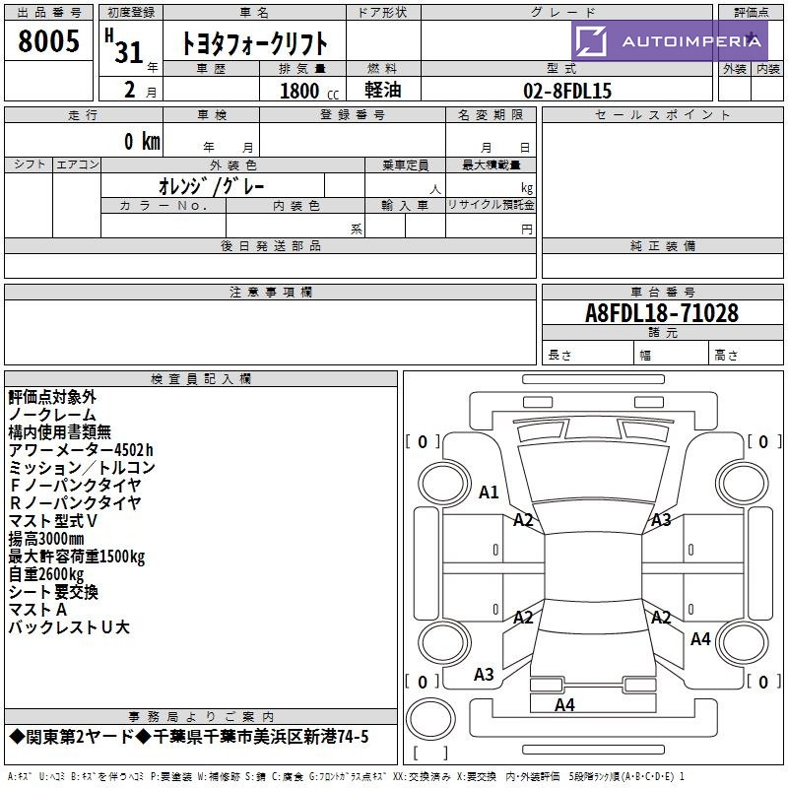The height and width of the screenshot is (788, 788).
Task: Click the displacement value 1800 cc
Action: (309, 91)
